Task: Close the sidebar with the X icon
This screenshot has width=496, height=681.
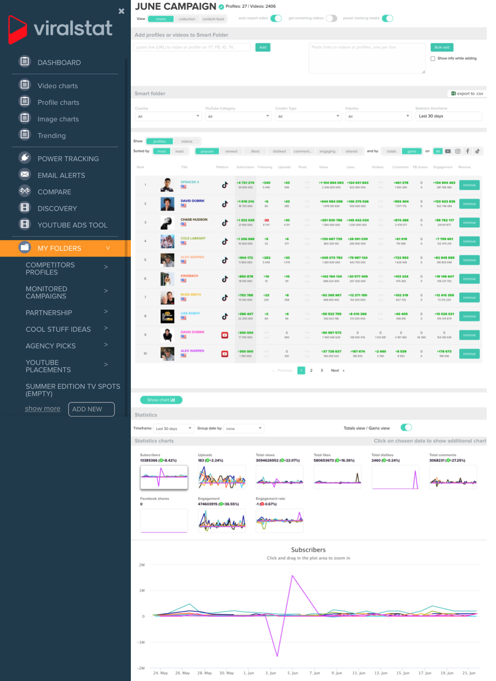Action: pyautogui.click(x=121, y=11)
